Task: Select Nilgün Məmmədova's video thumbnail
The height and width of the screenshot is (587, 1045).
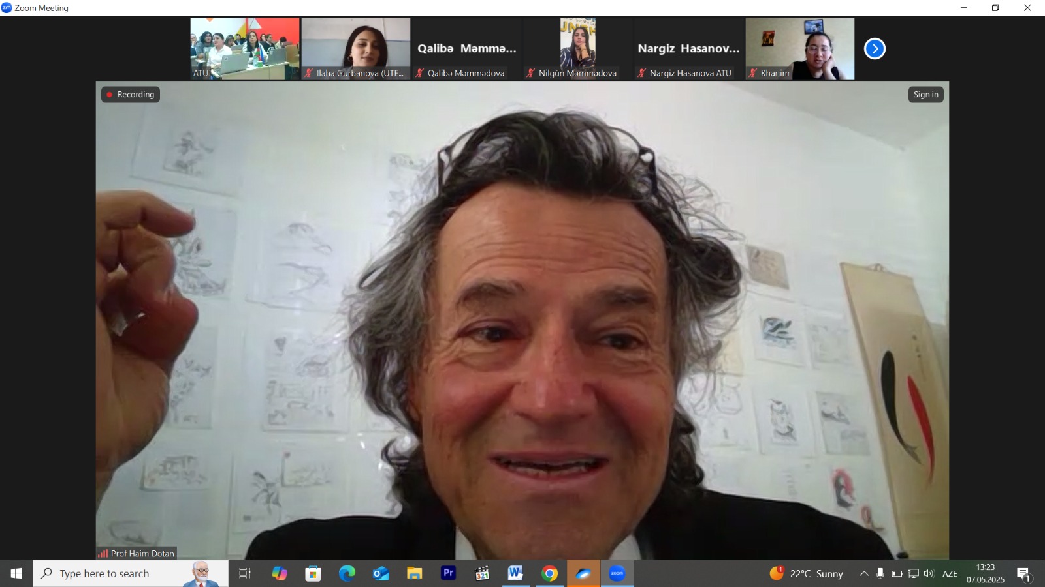Action: click(x=578, y=49)
